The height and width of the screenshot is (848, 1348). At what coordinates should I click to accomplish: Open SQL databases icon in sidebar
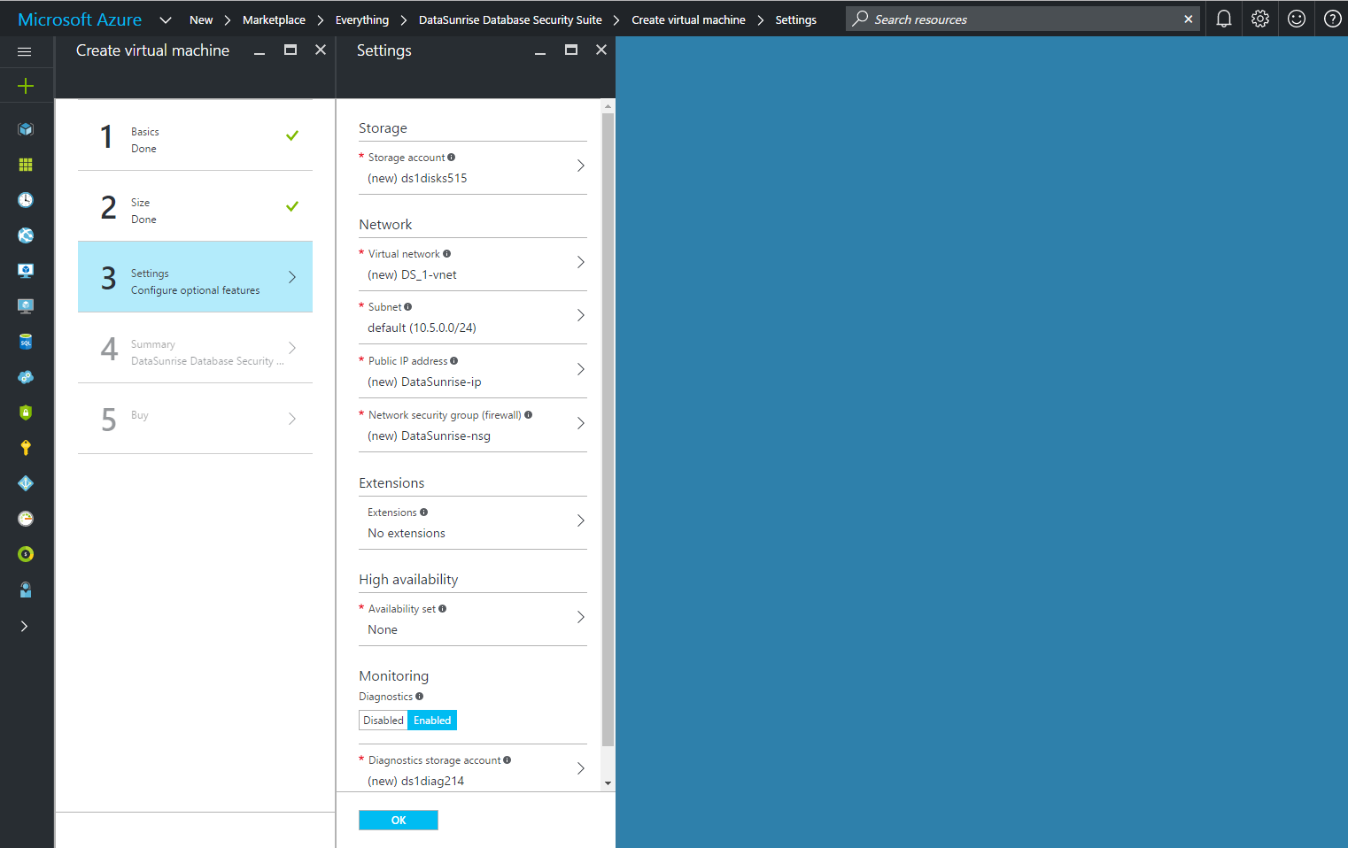tap(26, 342)
